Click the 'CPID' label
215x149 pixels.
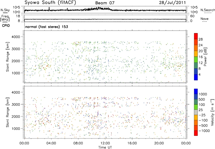[x=6, y=26]
